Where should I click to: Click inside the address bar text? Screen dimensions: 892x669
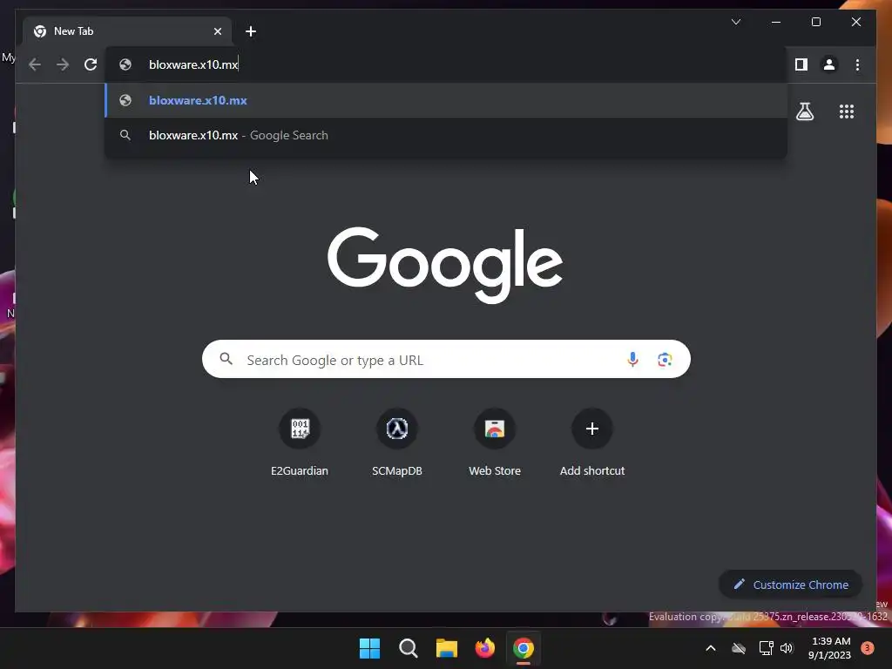pos(193,64)
